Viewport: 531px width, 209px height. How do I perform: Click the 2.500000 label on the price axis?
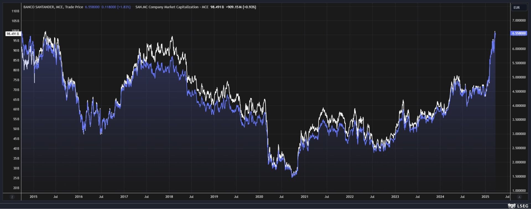519,148
